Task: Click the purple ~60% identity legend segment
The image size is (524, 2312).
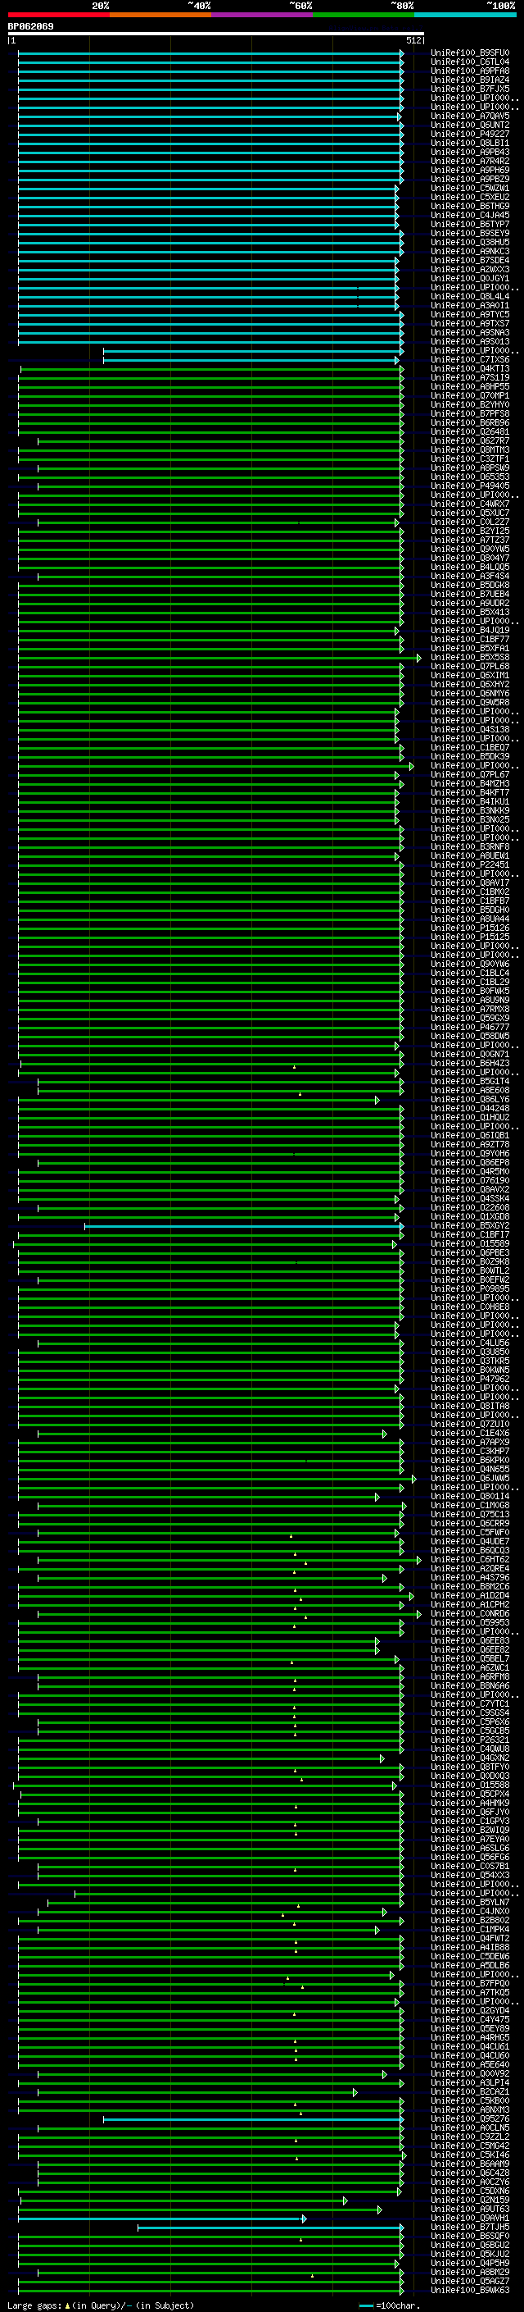Action: pyautogui.click(x=261, y=15)
